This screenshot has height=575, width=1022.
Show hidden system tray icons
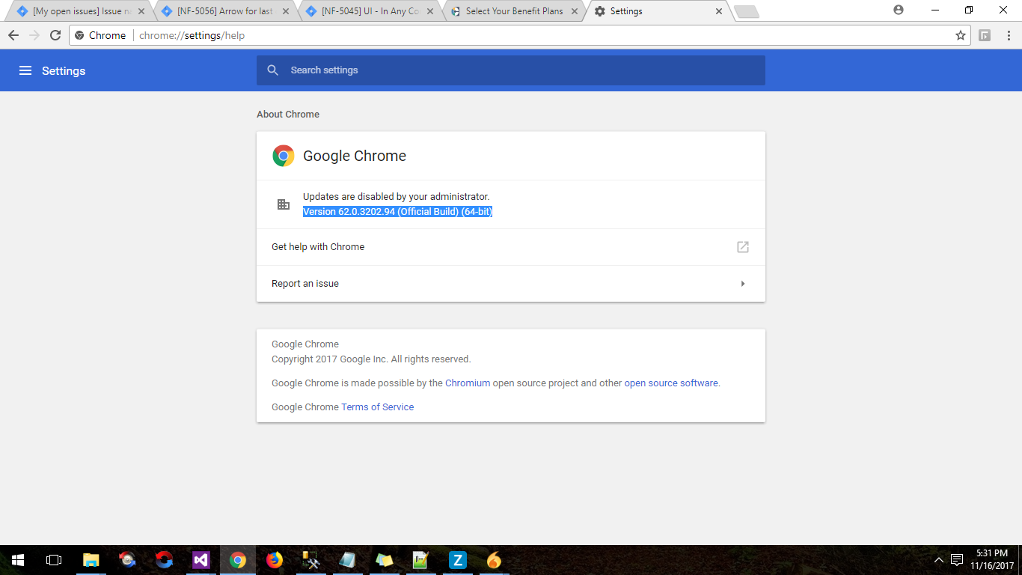pyautogui.click(x=939, y=560)
